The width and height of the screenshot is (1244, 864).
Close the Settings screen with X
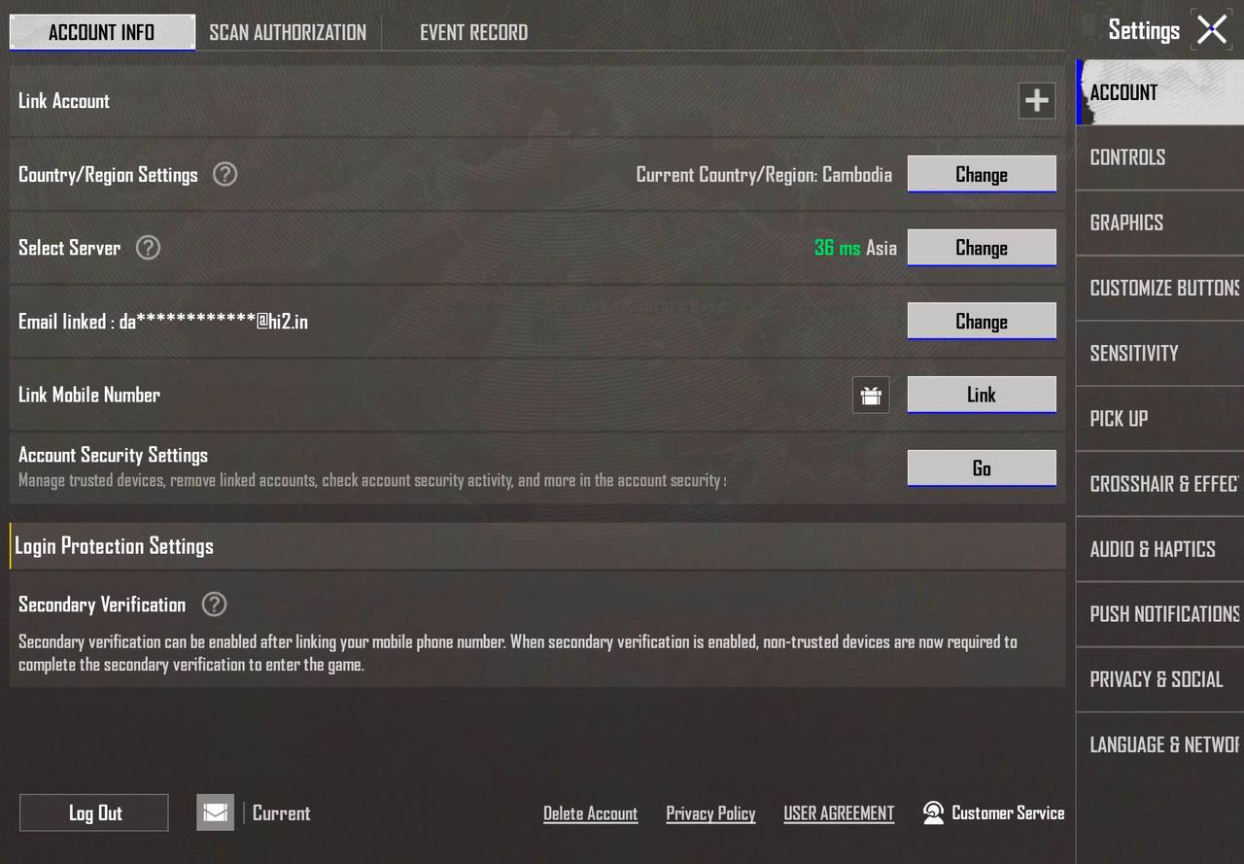click(1212, 29)
